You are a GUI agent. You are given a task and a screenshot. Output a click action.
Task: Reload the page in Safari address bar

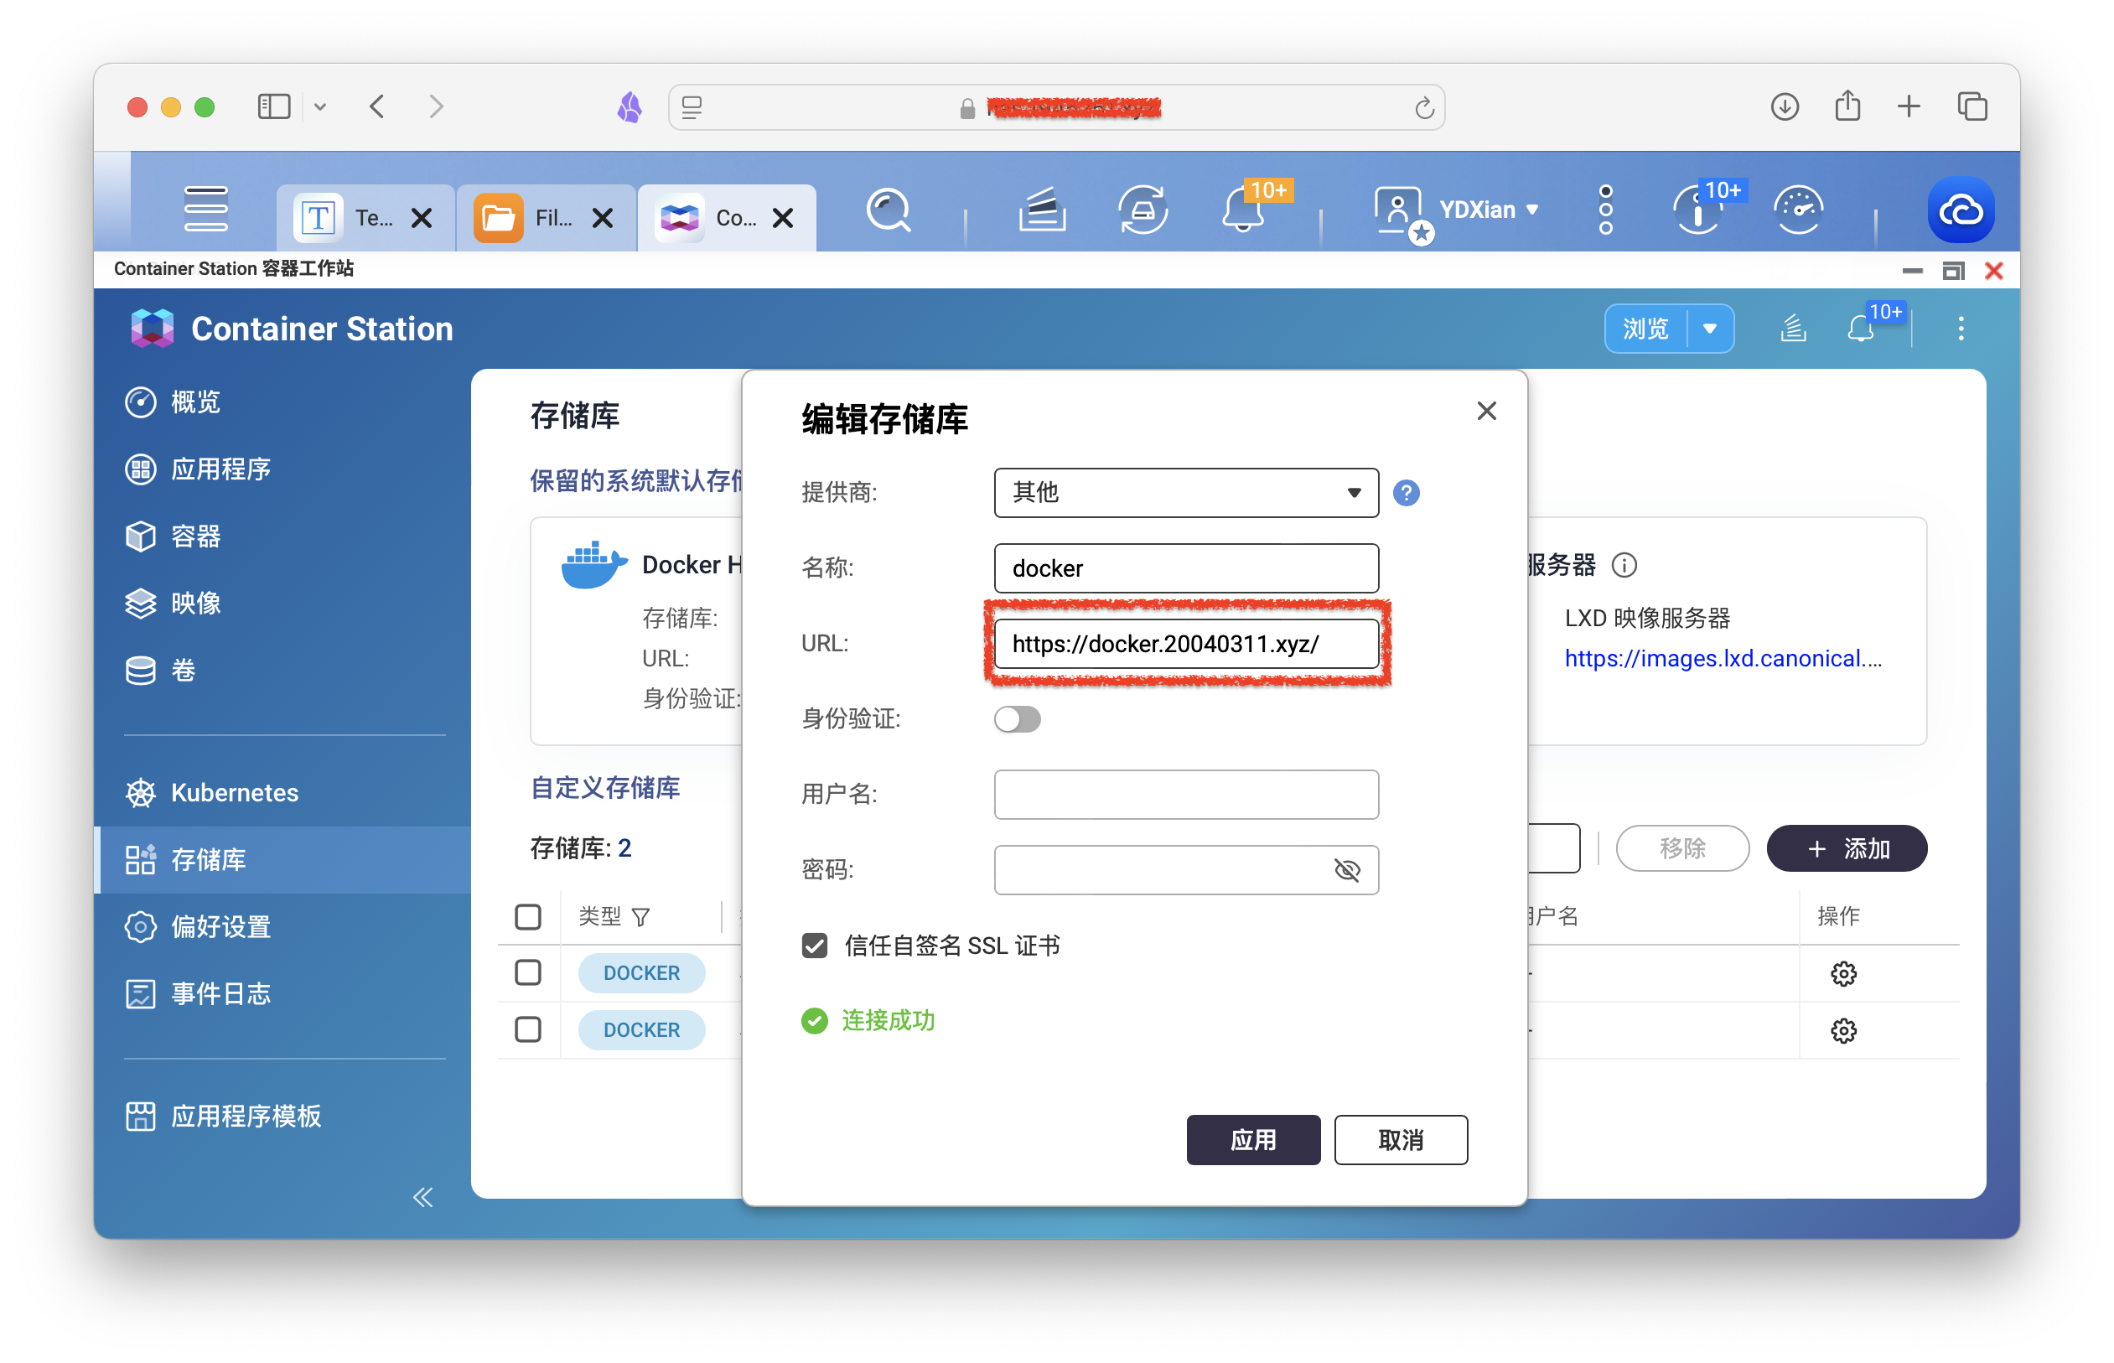pyautogui.click(x=1424, y=108)
